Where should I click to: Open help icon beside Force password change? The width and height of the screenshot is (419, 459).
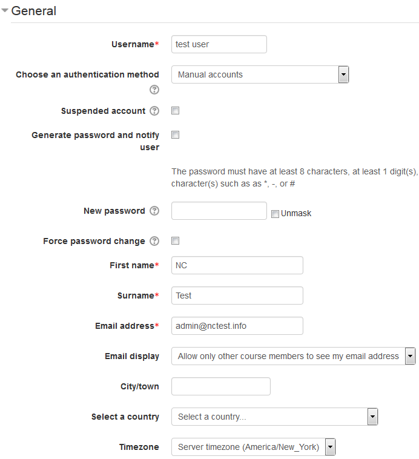click(x=154, y=241)
